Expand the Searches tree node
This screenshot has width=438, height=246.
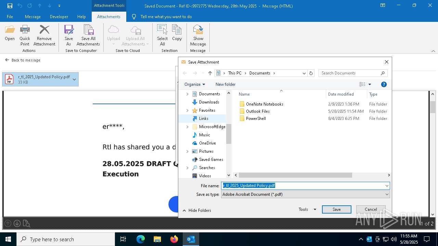click(x=187, y=168)
